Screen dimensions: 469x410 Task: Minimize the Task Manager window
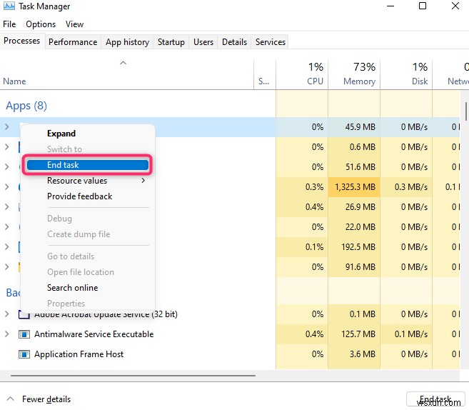[x=390, y=6]
